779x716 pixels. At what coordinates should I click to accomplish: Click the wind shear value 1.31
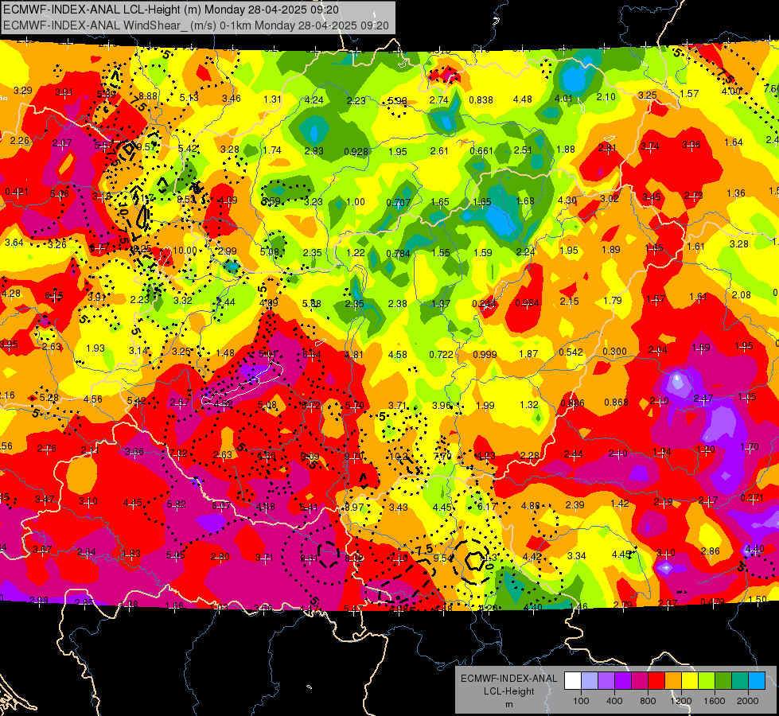pos(272,99)
